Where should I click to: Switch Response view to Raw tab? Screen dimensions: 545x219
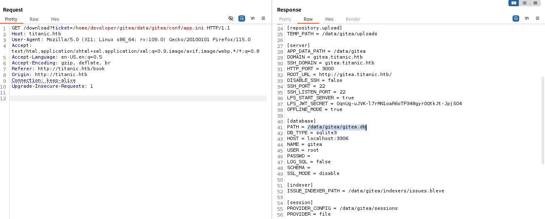click(308, 19)
